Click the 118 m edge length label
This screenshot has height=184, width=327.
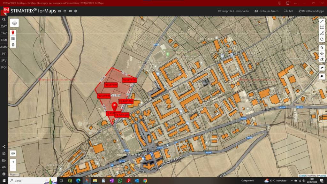[x=124, y=73]
